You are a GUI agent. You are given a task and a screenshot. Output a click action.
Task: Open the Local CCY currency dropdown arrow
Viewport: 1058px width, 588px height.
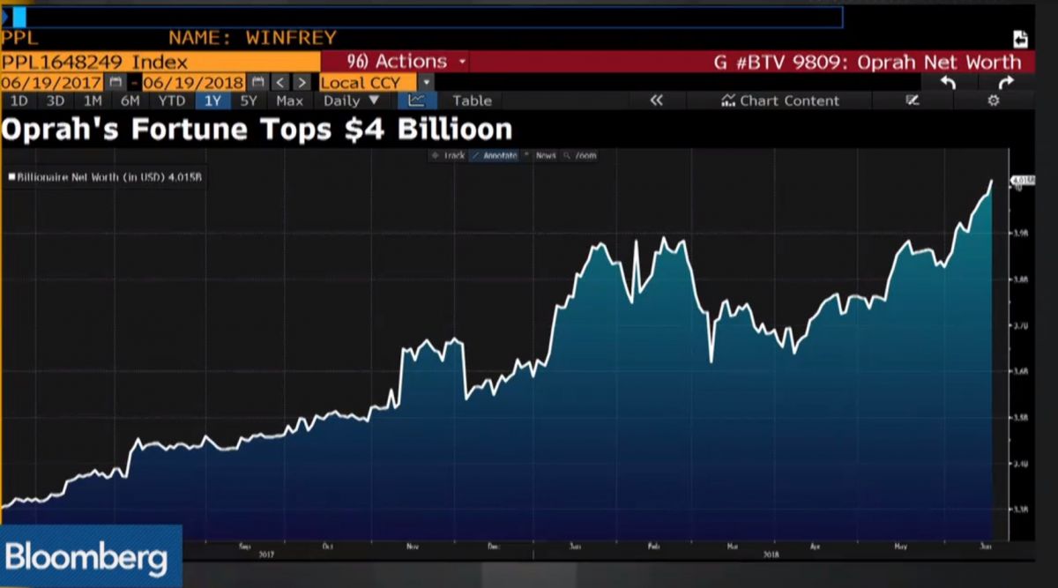coord(427,82)
